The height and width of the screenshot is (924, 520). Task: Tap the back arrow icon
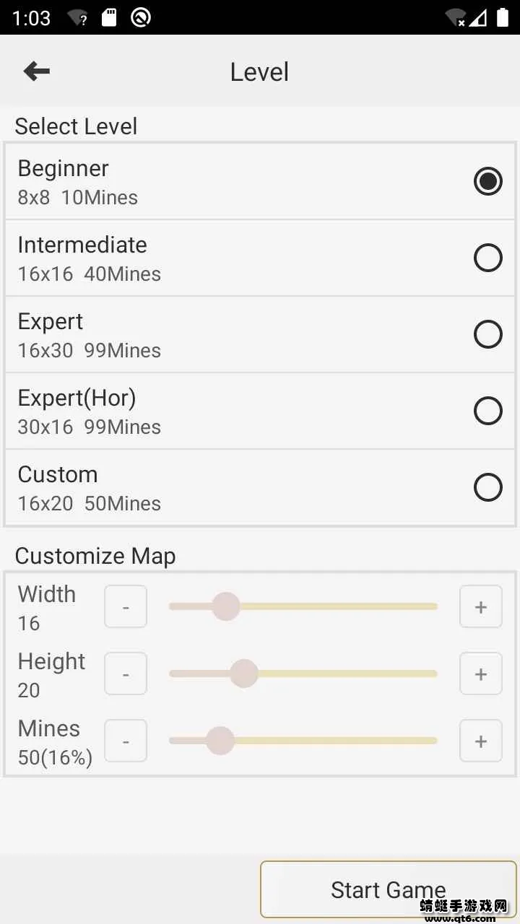point(36,71)
